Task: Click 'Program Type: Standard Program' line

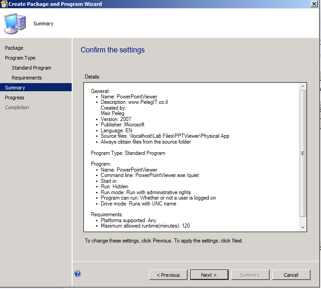Action: [x=128, y=153]
